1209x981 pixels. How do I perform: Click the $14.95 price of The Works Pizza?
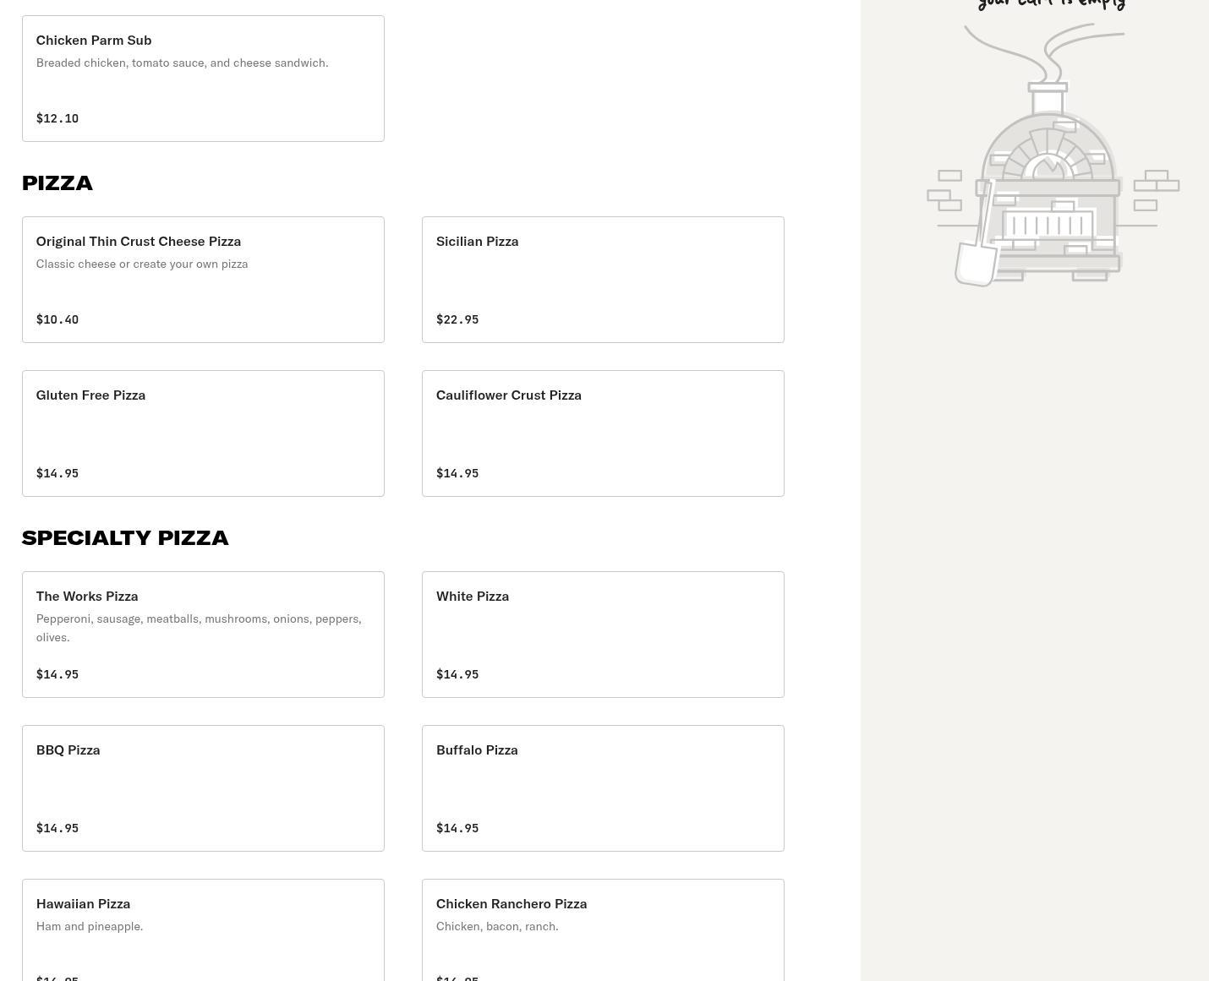(57, 674)
